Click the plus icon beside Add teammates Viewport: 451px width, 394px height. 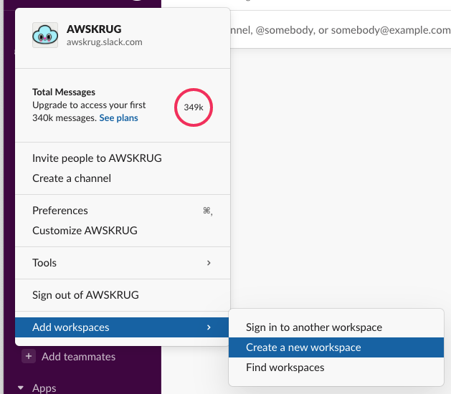(x=29, y=356)
